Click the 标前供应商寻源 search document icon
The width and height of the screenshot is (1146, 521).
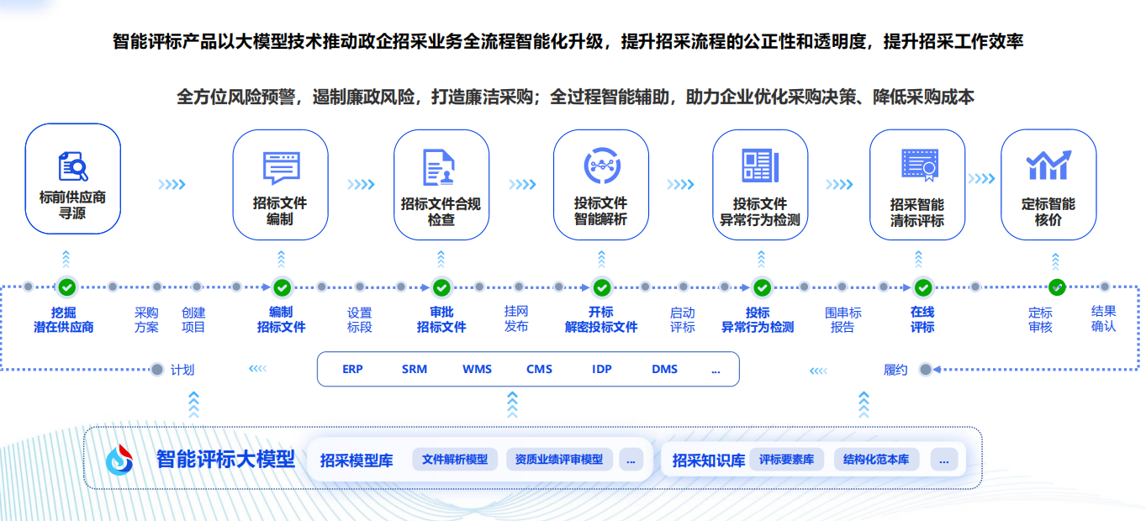pos(73,166)
